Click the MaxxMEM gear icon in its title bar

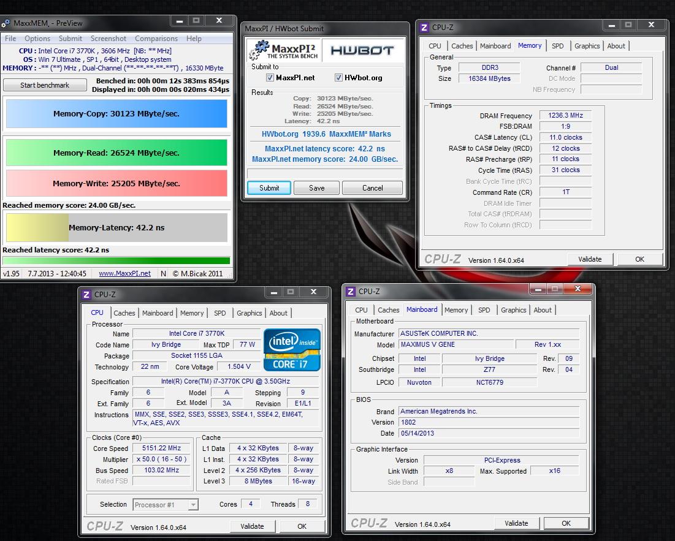(x=6, y=23)
